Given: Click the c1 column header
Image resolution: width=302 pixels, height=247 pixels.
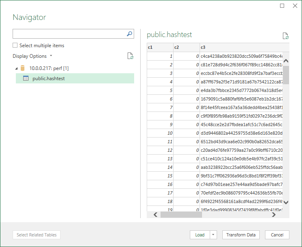Looking at the screenshot, I should [x=160, y=48].
